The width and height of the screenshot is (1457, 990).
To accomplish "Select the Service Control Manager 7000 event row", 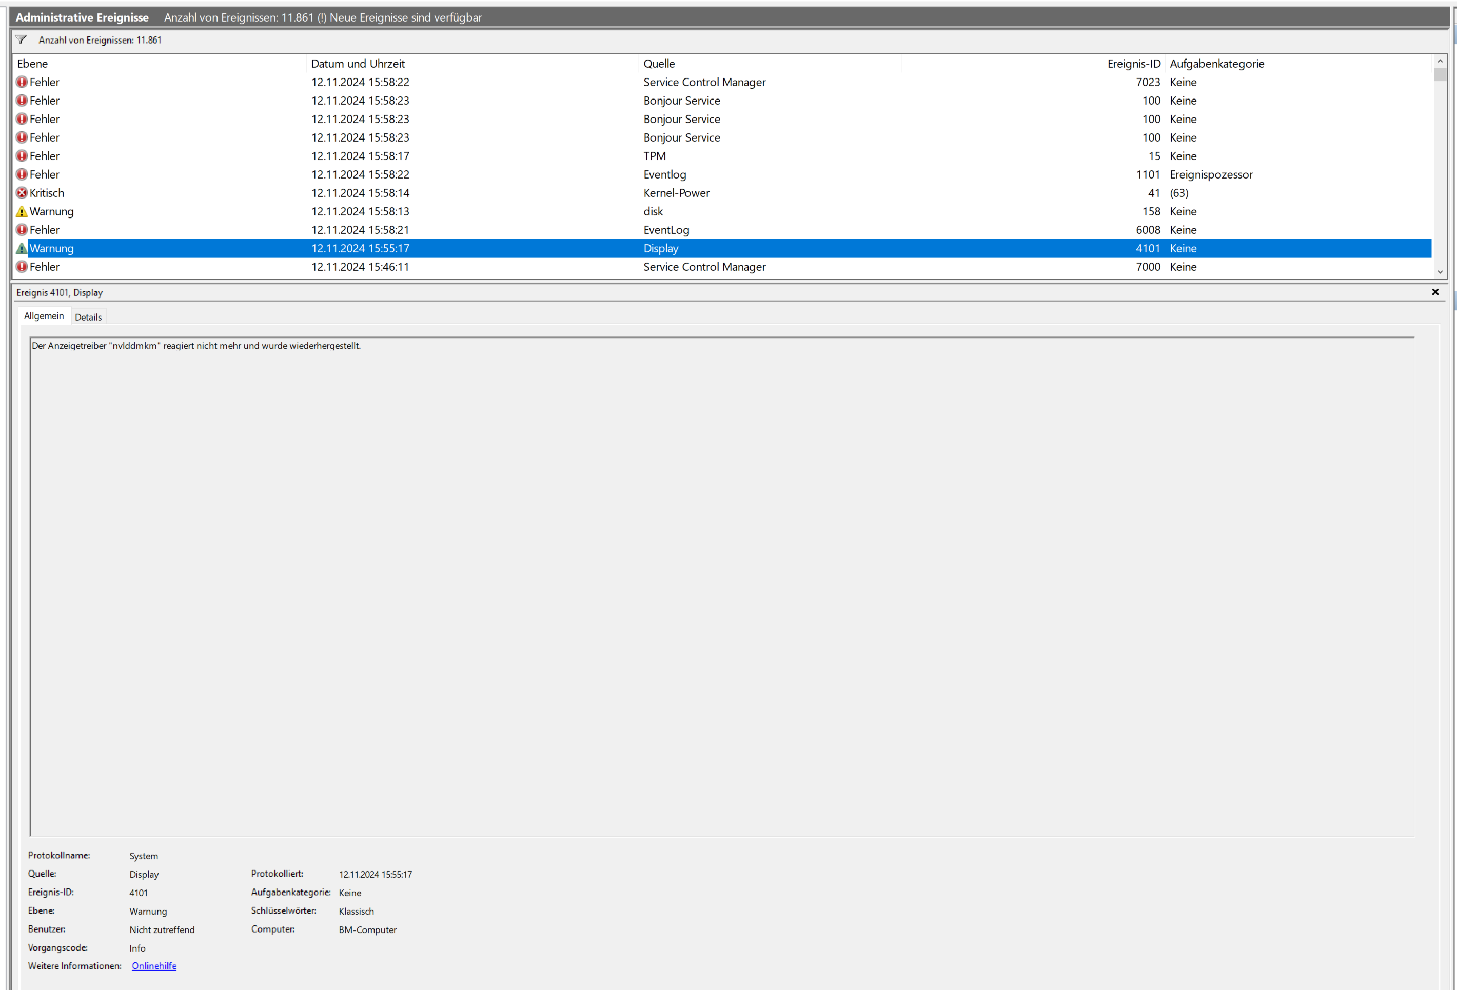I will [x=704, y=267].
